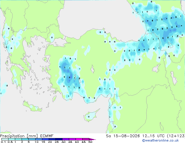Viewport: 185px width, 143px height.
Task: Click the "Precipitation [mm]" title text
Action: (19, 136)
